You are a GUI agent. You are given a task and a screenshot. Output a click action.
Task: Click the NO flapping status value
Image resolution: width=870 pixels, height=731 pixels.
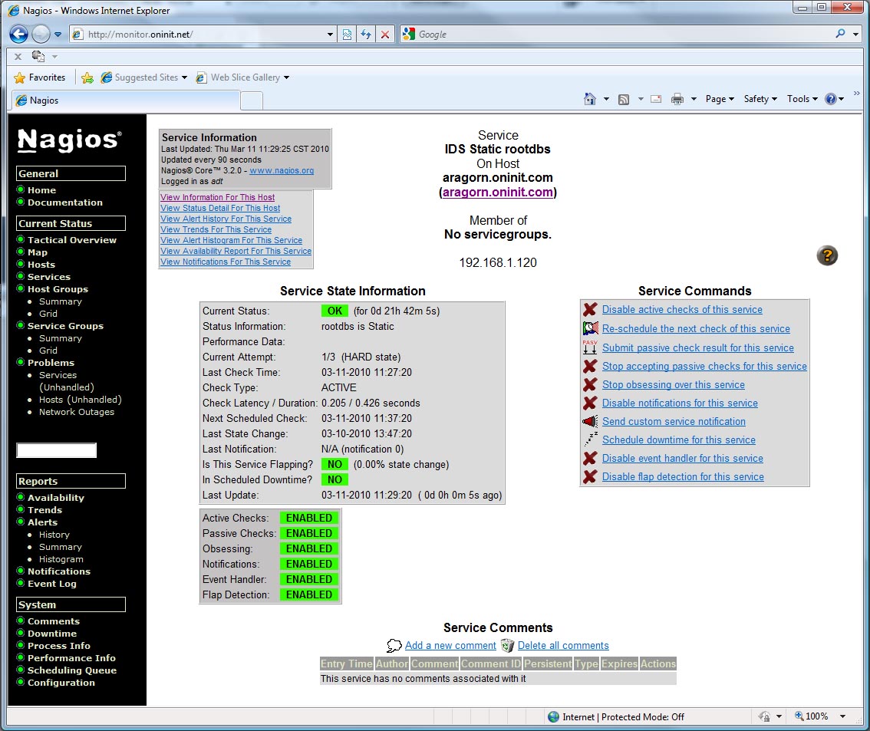334,464
